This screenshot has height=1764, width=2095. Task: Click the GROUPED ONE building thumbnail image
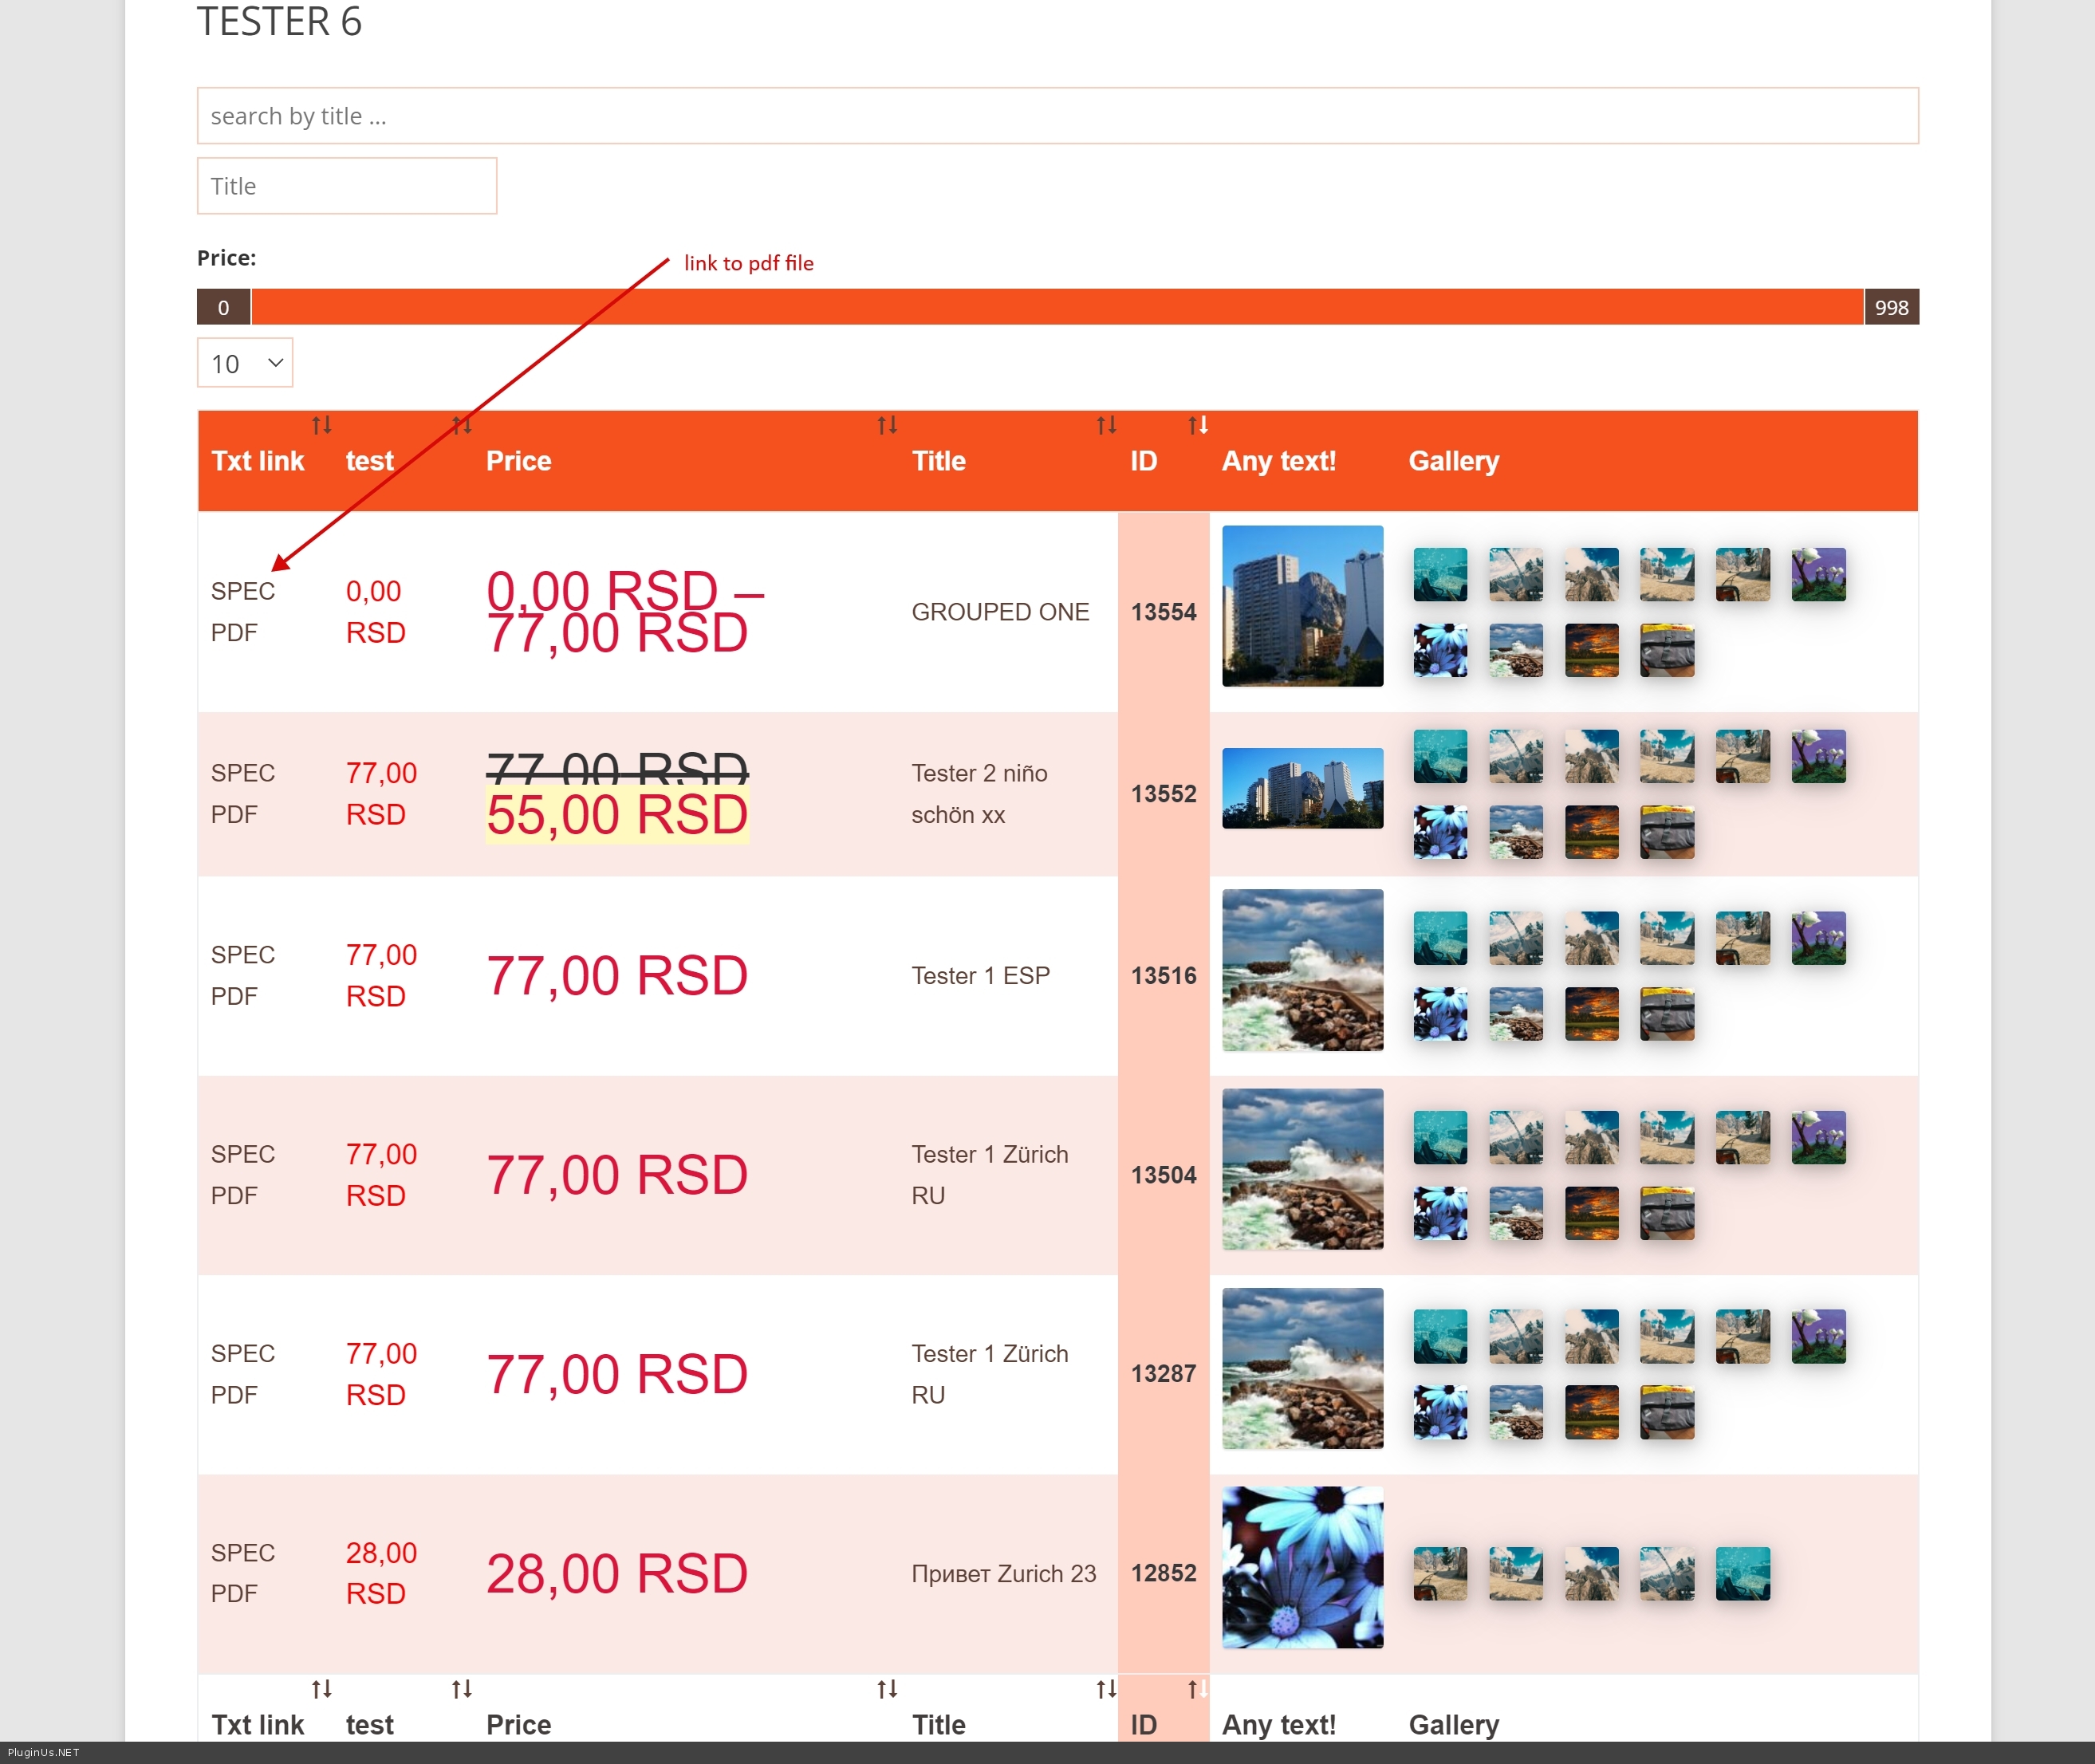click(1302, 606)
